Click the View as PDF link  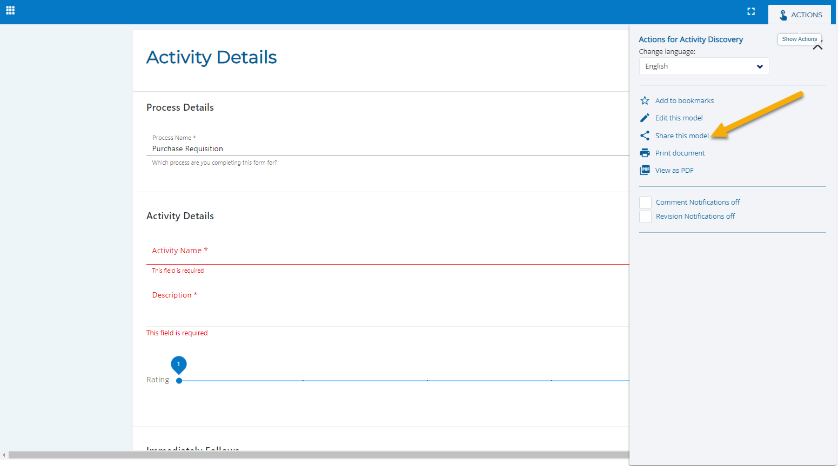(x=674, y=170)
